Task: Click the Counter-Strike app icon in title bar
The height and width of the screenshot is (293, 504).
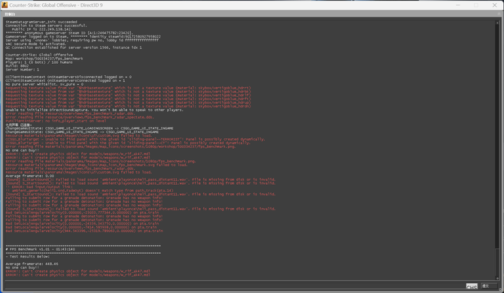Action: point(5,5)
